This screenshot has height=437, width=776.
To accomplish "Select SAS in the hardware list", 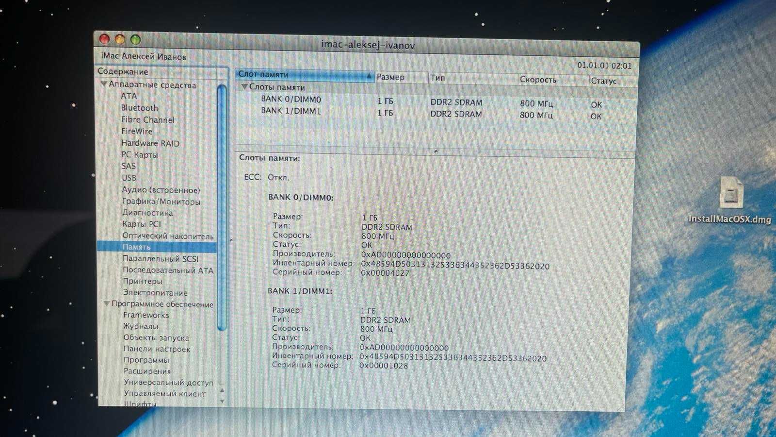I will 129,166.
